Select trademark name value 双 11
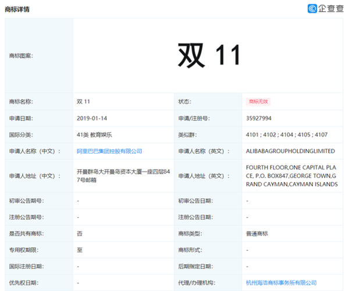This screenshot has height=291, width=349. point(83,102)
